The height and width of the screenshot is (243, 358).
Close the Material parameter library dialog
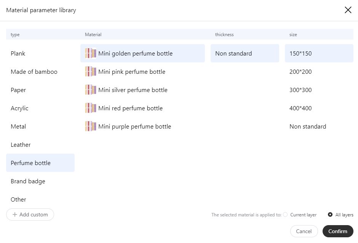[348, 10]
